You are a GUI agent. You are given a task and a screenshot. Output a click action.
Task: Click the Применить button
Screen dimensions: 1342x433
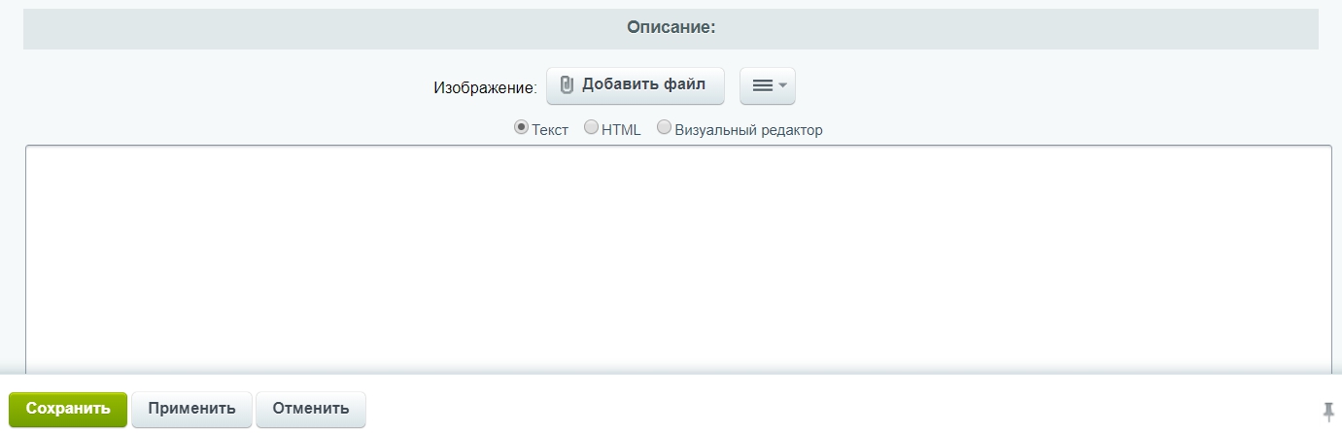[x=191, y=409]
